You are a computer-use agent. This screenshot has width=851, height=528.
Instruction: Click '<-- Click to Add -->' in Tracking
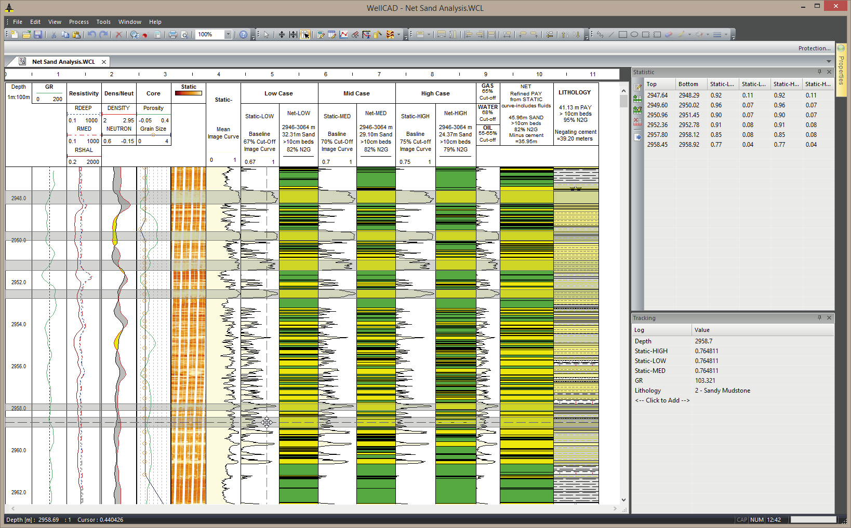coord(662,400)
